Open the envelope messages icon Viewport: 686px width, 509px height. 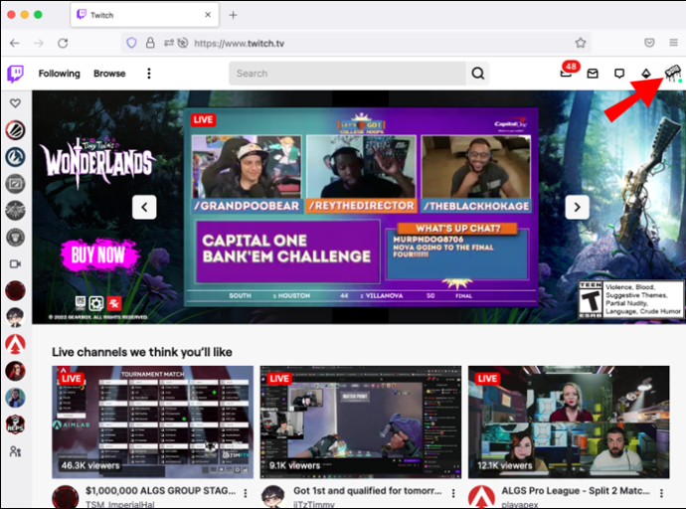point(593,74)
